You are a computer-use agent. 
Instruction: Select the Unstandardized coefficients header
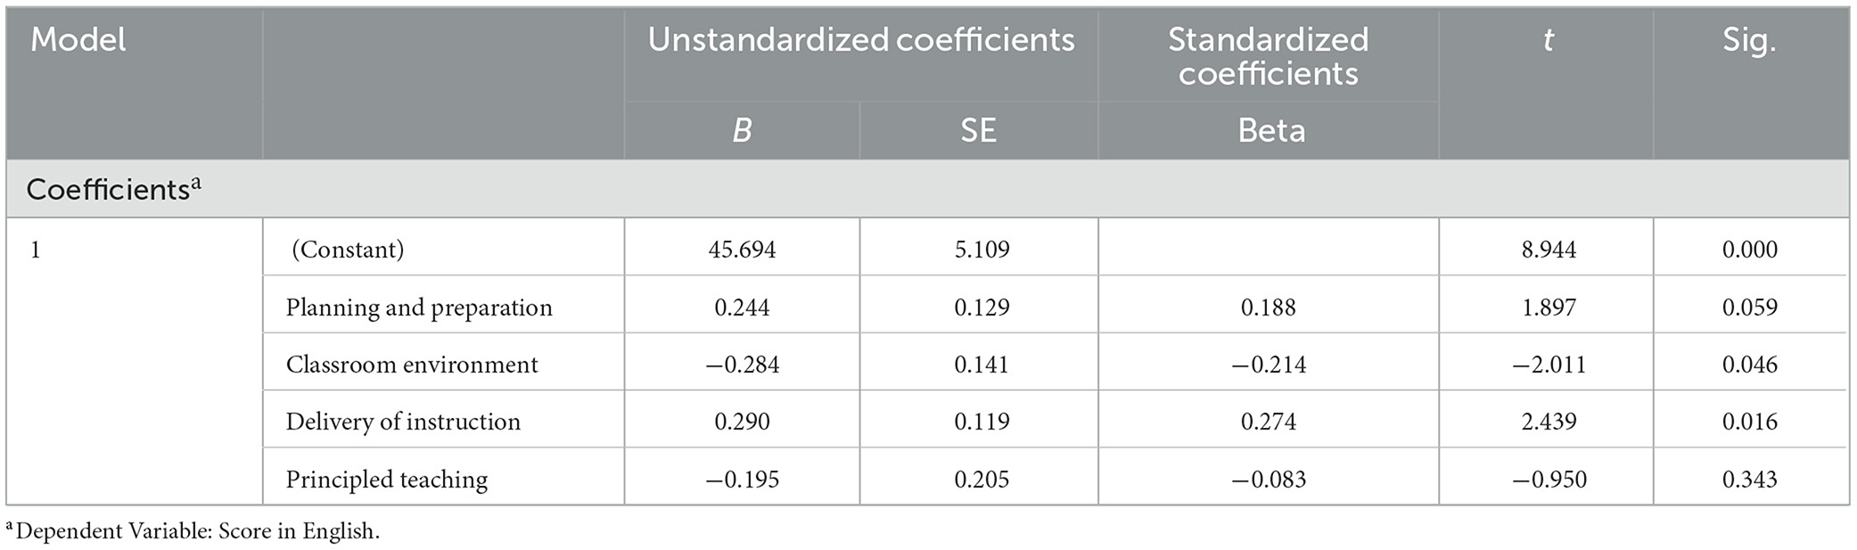861,40
